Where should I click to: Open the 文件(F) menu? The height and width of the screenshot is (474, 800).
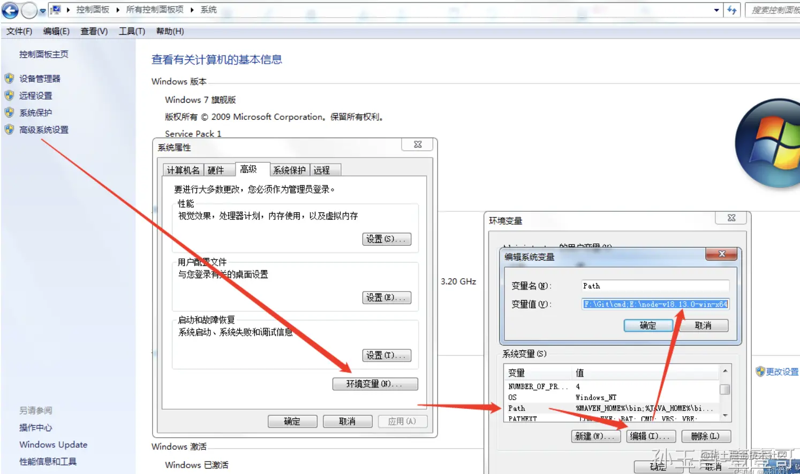pos(19,32)
